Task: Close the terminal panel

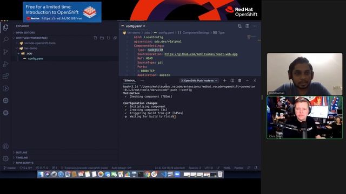Action: [255, 80]
